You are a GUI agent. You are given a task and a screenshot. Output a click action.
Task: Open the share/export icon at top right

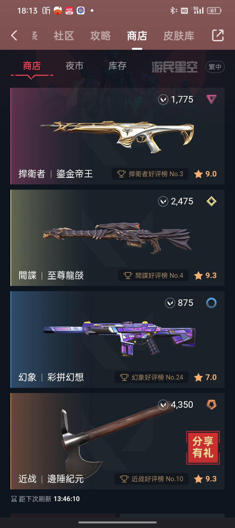218,35
